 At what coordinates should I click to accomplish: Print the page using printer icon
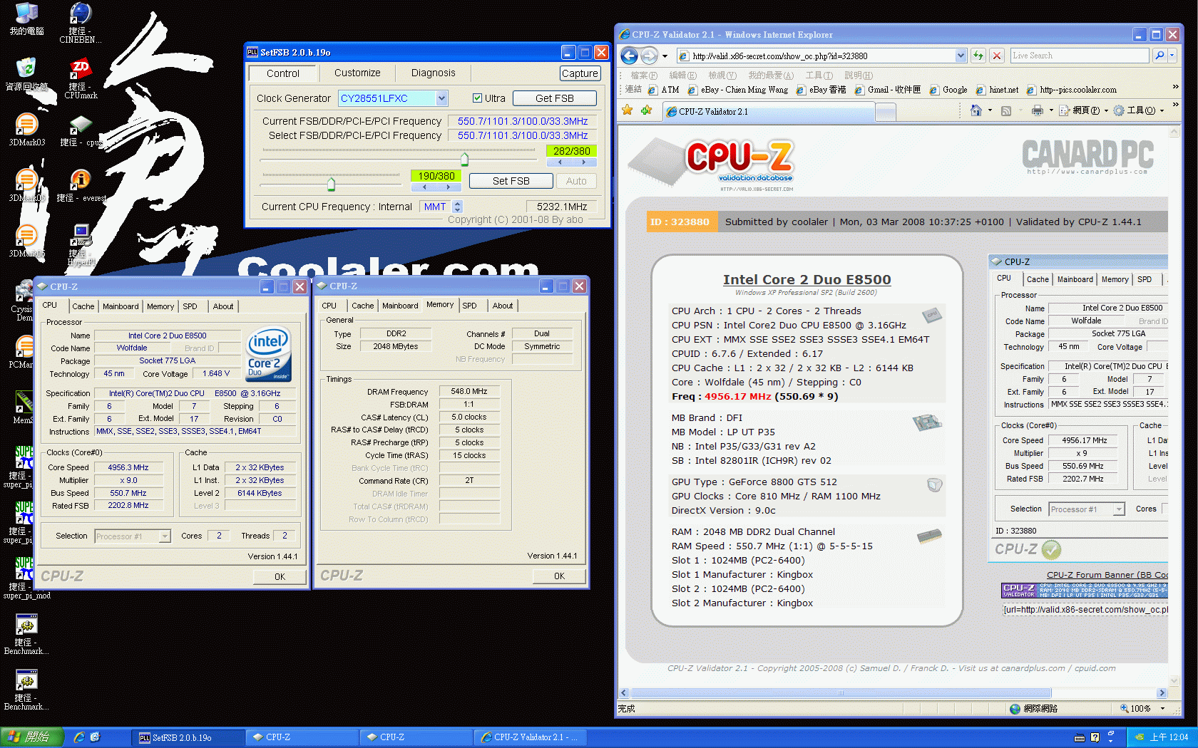tap(1038, 110)
